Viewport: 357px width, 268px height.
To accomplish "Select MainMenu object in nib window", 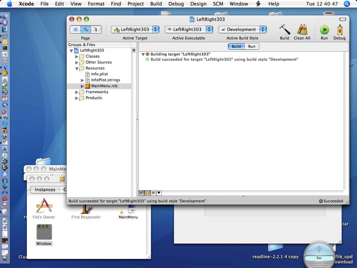I will point(128,212).
